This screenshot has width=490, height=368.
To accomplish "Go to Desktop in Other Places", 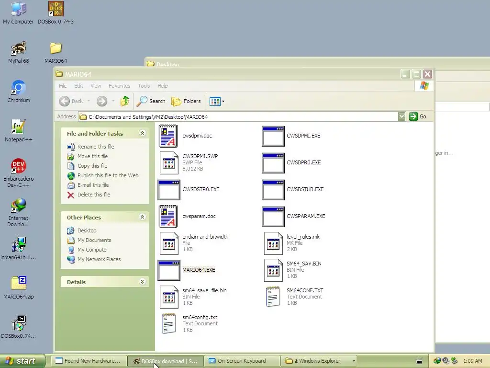I will point(87,230).
